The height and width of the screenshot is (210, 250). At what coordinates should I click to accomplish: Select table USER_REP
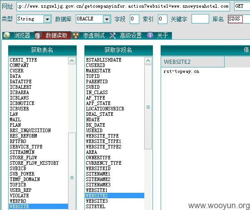(20, 190)
